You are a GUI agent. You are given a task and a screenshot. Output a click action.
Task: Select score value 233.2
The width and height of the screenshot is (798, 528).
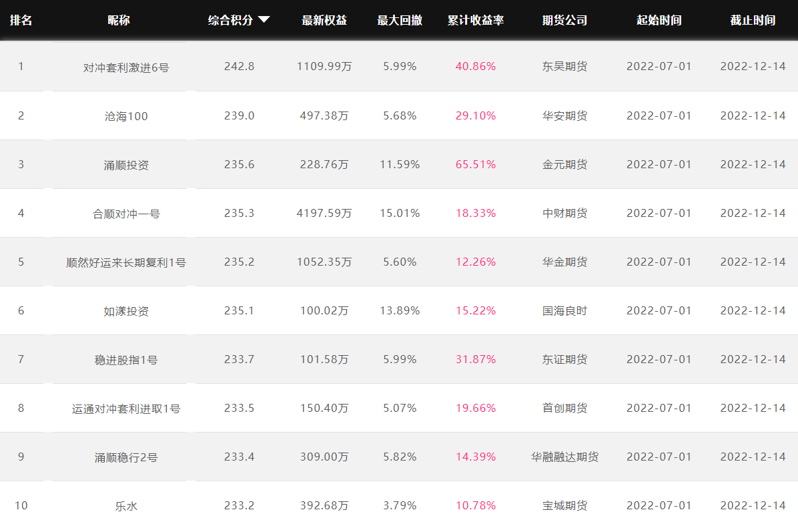point(239,505)
